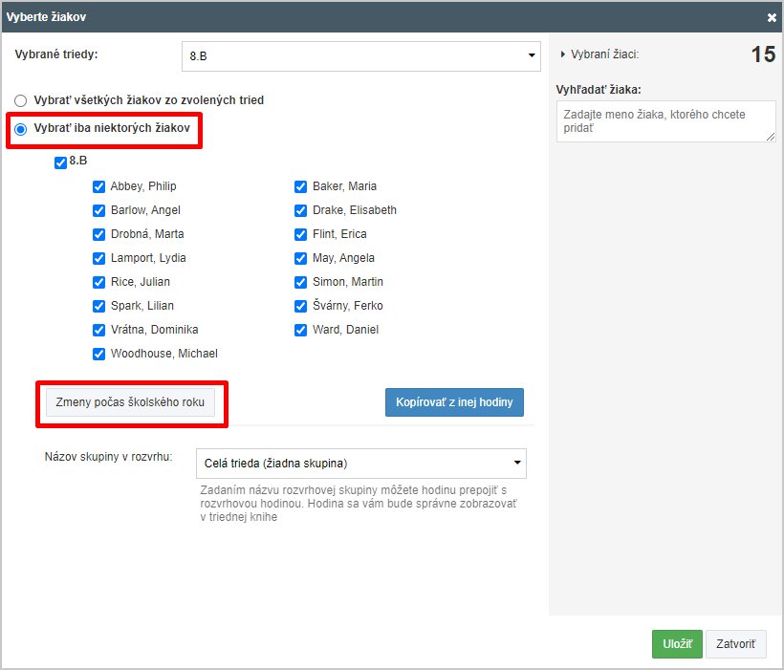Toggle the Drobná, Marta checkbox
Screen dimensions: 784x670
click(x=99, y=234)
